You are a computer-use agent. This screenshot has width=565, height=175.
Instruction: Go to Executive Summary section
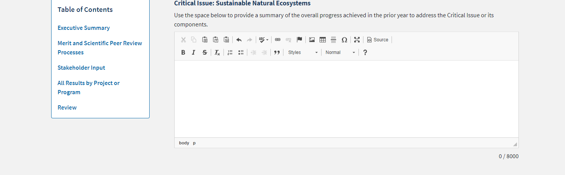click(x=83, y=28)
